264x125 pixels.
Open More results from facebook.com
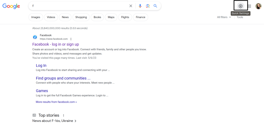click(56, 102)
